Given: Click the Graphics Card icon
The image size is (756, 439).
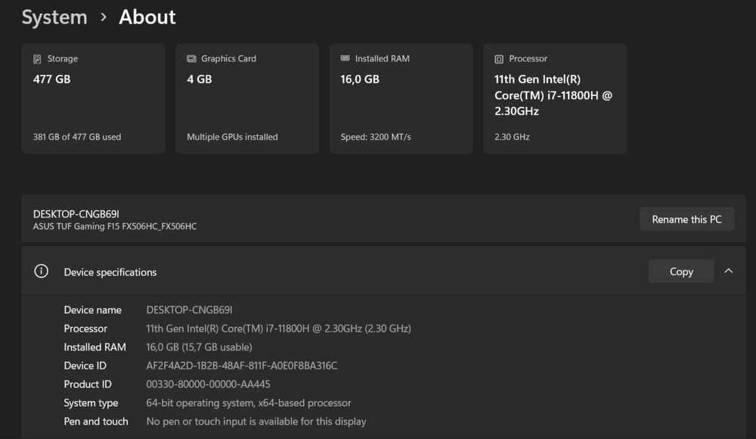Looking at the screenshot, I should pyautogui.click(x=191, y=59).
